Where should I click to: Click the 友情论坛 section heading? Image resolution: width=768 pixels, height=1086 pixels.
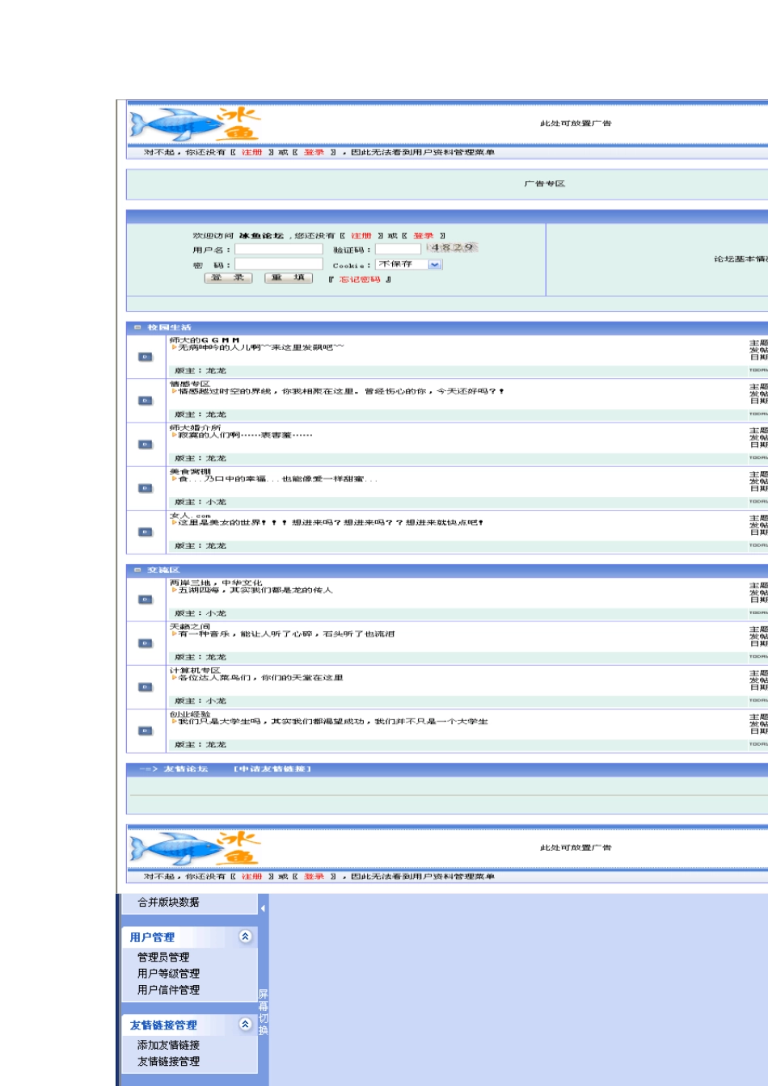tap(186, 768)
